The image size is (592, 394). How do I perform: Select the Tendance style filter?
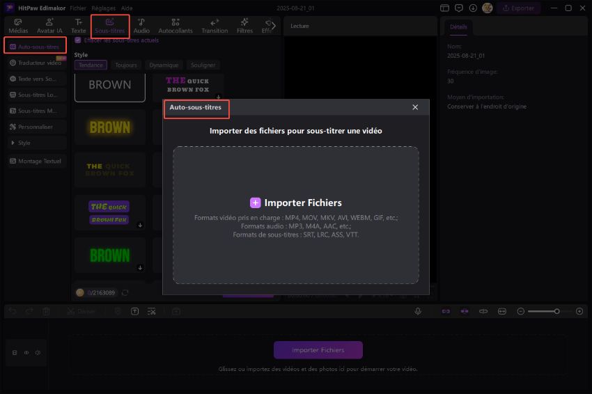coord(91,65)
